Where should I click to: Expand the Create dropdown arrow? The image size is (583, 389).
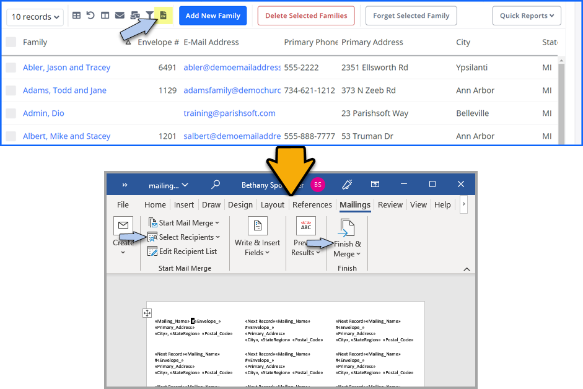point(123,253)
